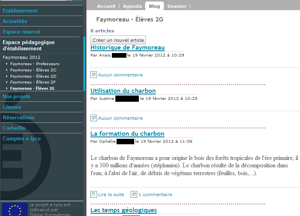Click the Lire la suite document icon
Viewport: 300px width, 216px height.
pos(93,194)
